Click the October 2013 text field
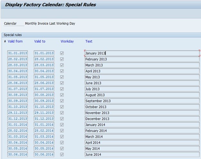 pyautogui.click(x=142, y=107)
